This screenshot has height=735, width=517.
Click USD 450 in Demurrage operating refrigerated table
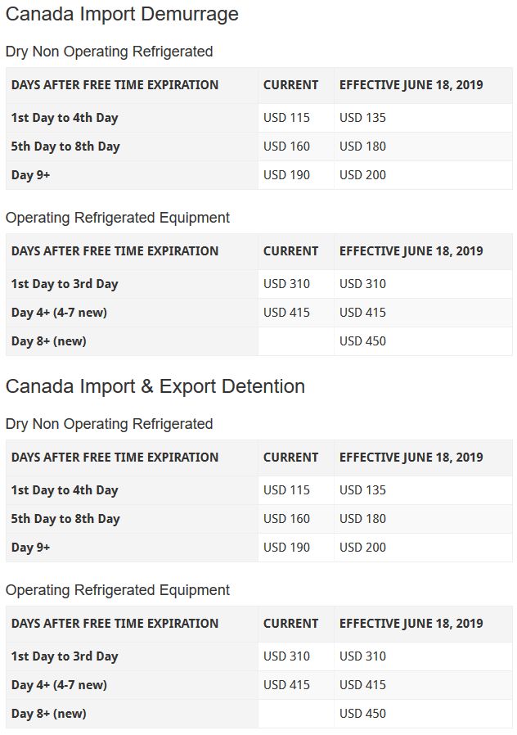362,341
